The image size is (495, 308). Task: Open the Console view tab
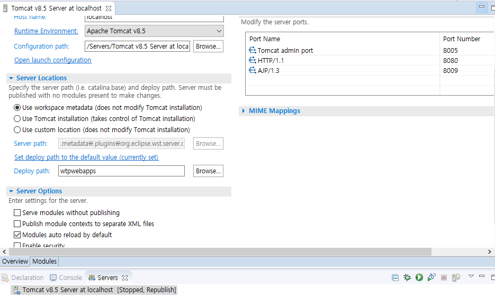[66, 277]
